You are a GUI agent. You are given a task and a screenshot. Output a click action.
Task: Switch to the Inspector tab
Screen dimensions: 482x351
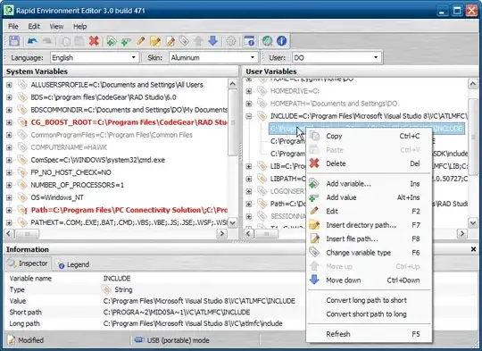tap(28, 263)
